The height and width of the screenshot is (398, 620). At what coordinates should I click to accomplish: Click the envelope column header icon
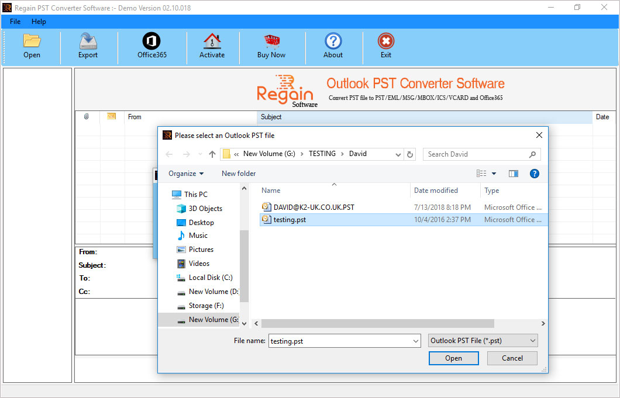112,116
